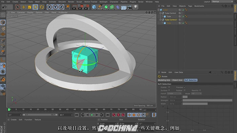The image size is (237, 133).
Task: Open the Falloff Linear dropdown
Action: point(174,94)
